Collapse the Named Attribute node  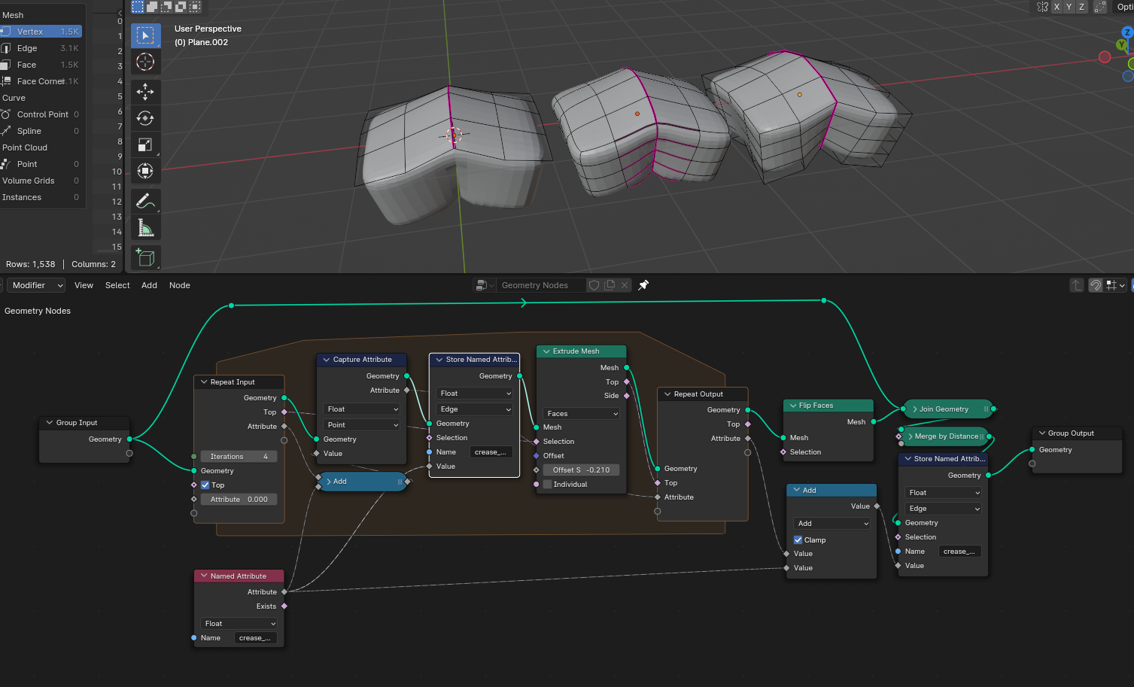[204, 576]
